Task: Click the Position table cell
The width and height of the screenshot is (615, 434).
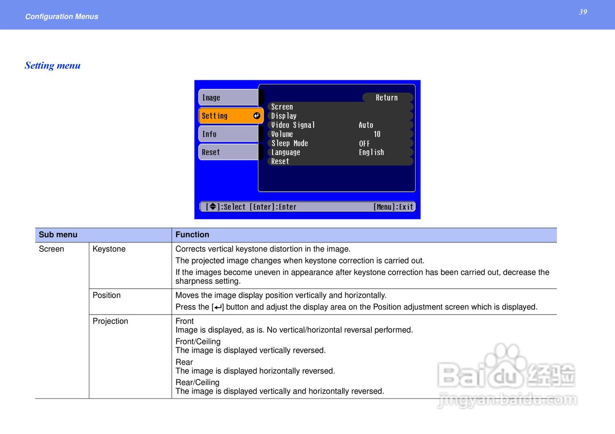Action: pyautogui.click(x=107, y=295)
